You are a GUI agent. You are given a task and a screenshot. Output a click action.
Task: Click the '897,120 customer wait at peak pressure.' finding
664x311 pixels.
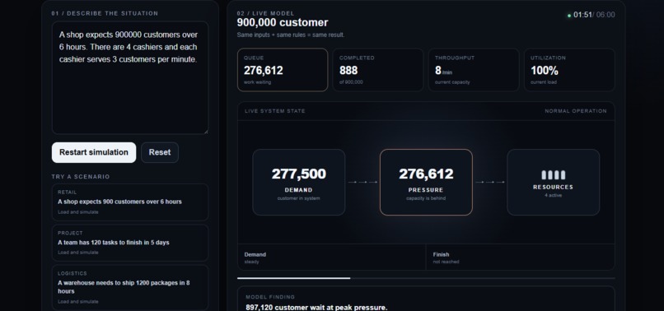pyautogui.click(x=316, y=307)
